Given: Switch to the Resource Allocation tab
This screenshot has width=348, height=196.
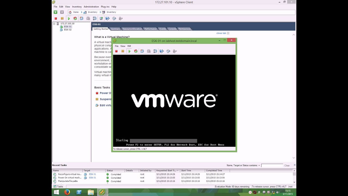Looking at the screenshot, I should 132,29.
